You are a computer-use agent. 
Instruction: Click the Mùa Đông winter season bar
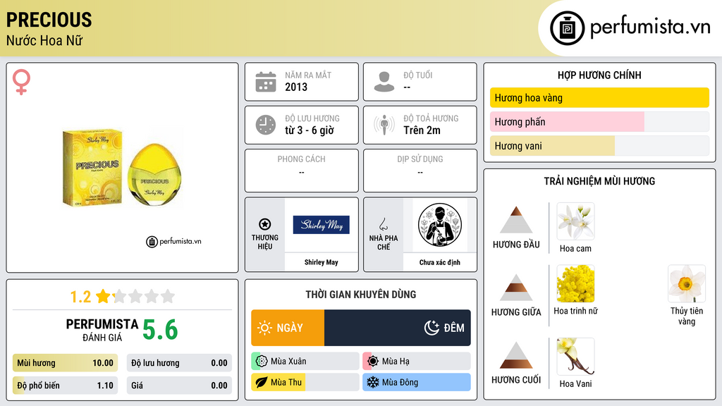coord(417,383)
